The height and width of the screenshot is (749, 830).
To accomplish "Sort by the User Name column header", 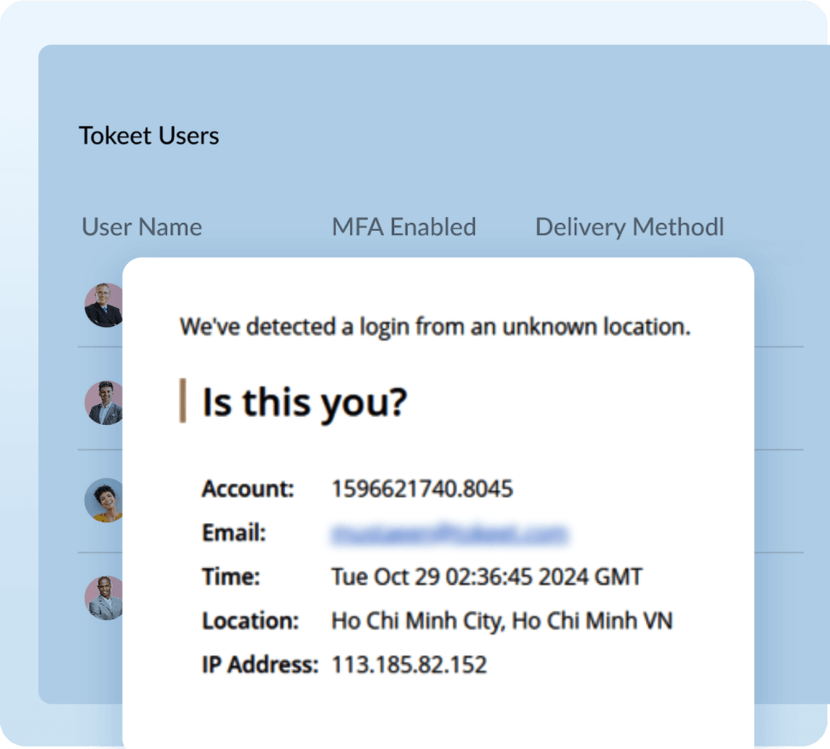I will [x=141, y=227].
